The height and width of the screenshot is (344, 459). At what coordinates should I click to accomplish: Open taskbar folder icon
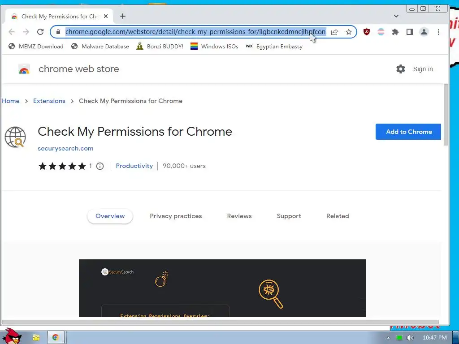36,338
